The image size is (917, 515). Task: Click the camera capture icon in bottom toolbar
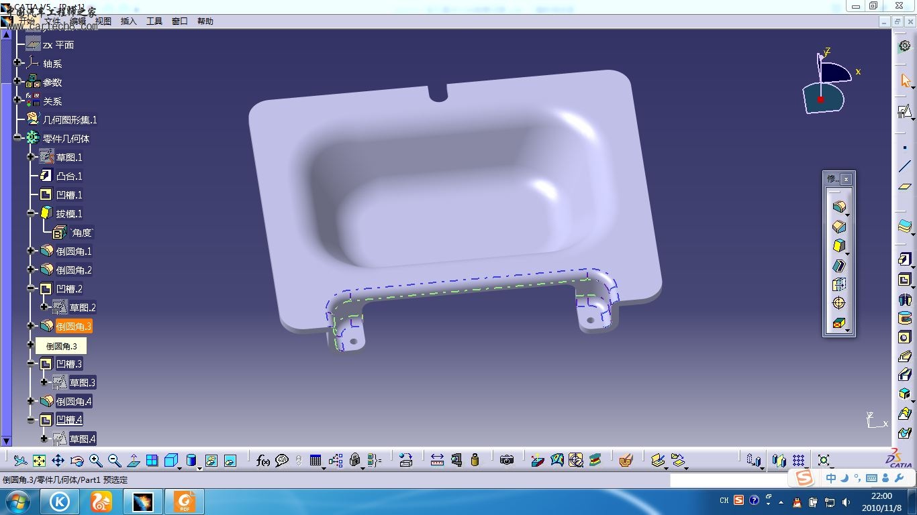click(x=506, y=460)
